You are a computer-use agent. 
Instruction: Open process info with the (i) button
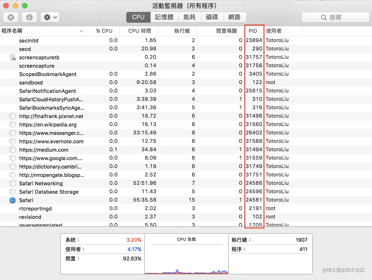tap(29, 17)
